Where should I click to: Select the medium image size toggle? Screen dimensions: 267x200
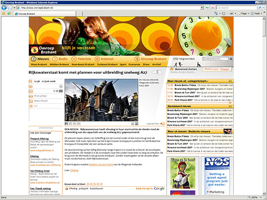tap(57, 91)
